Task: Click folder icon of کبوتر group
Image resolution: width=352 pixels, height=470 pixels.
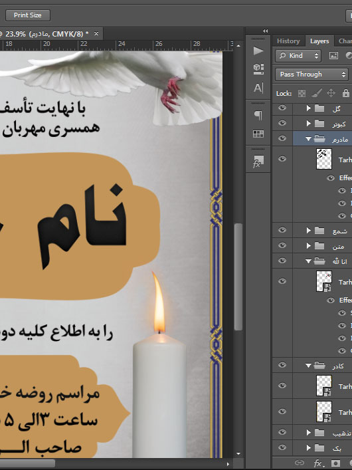Action: [319, 123]
